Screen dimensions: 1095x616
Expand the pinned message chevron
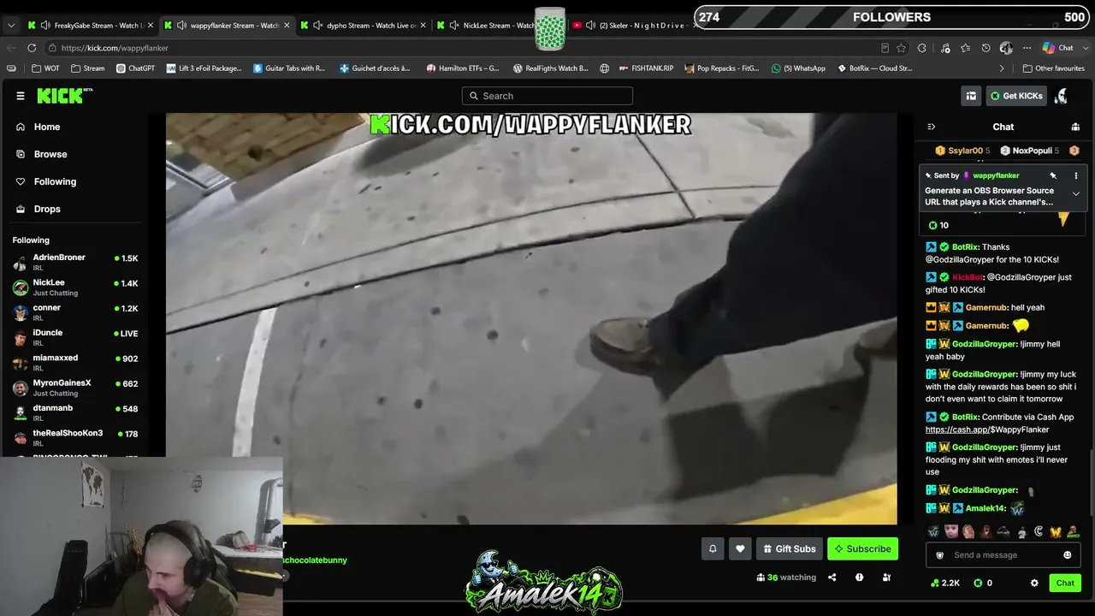(1076, 194)
